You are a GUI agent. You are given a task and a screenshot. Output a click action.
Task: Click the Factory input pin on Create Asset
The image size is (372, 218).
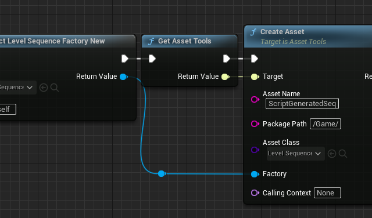click(255, 174)
